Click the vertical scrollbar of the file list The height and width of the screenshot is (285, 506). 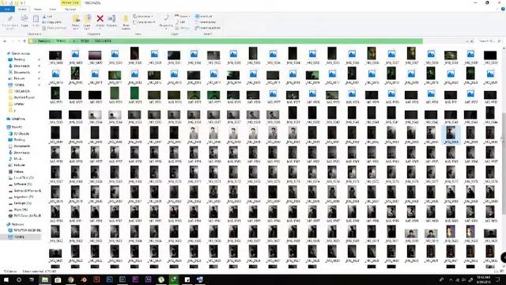click(504, 163)
